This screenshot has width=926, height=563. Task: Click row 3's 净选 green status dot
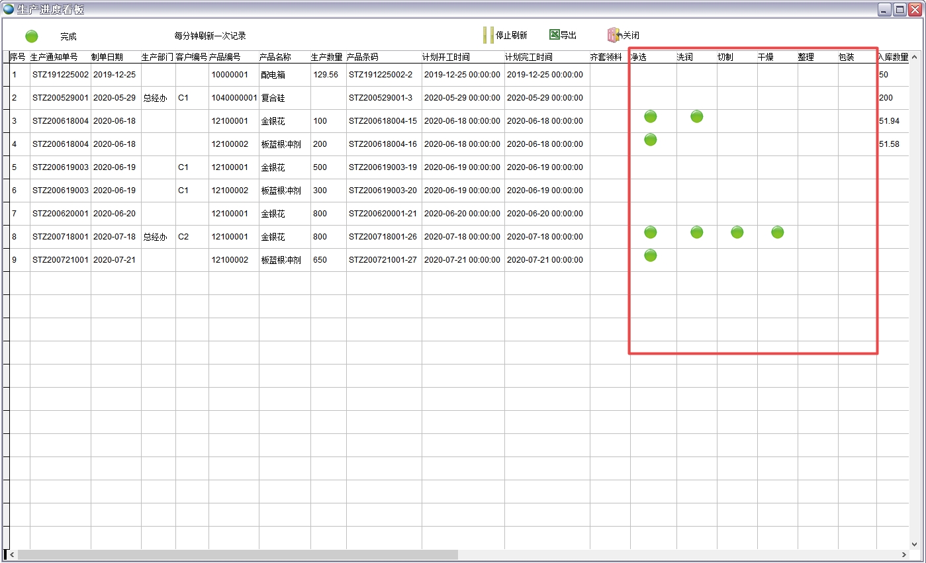click(x=651, y=116)
